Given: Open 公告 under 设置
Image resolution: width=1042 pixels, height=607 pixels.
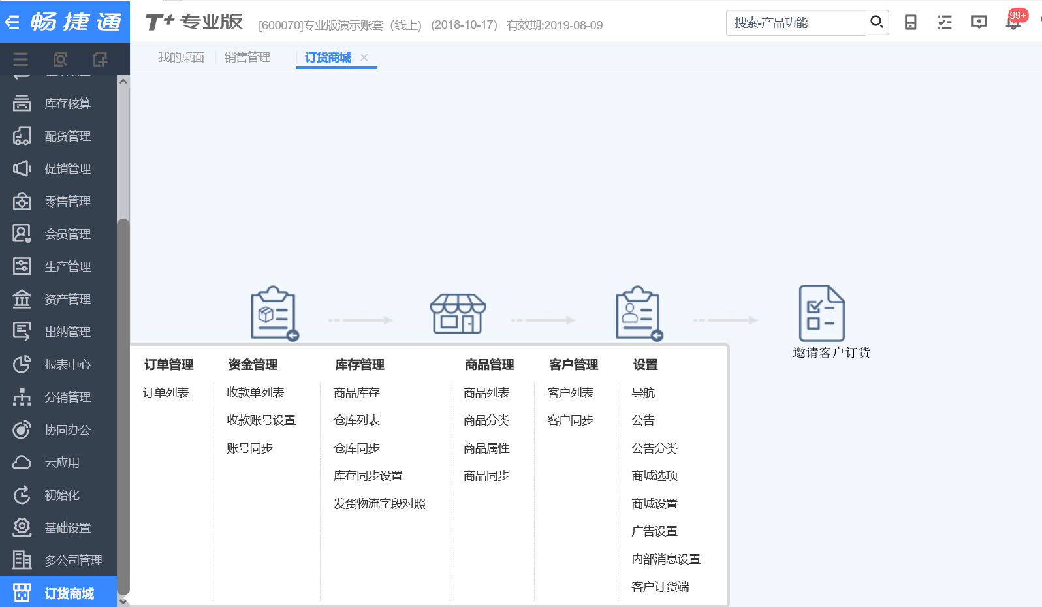Looking at the screenshot, I should click(x=643, y=420).
